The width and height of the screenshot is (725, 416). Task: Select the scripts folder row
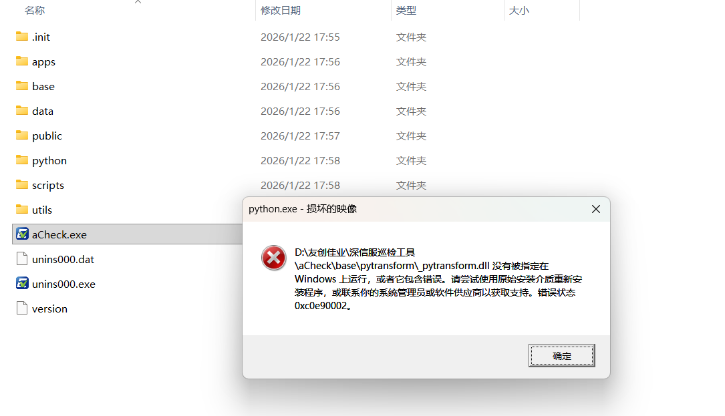click(127, 185)
